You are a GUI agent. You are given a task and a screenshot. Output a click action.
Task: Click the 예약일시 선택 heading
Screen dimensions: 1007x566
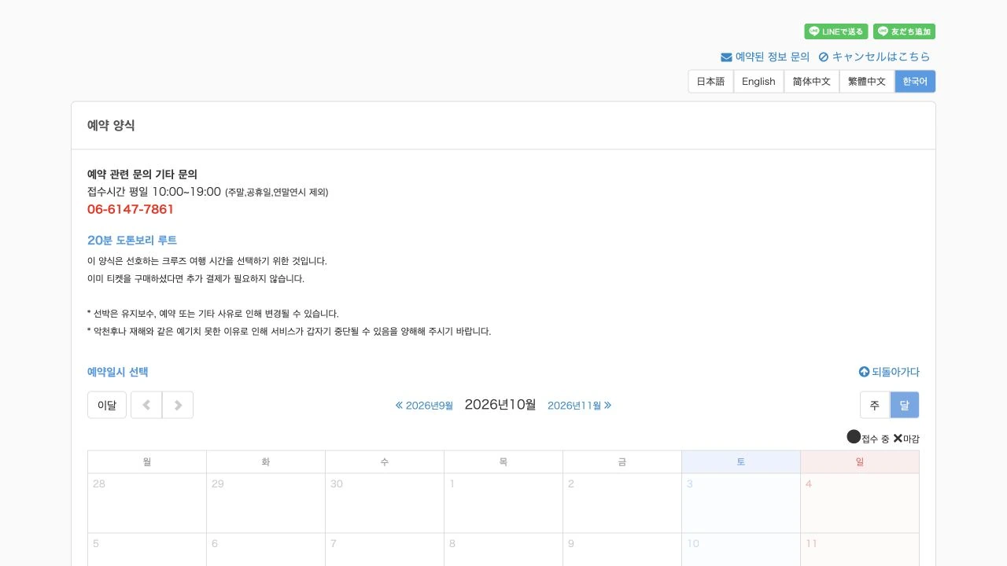[x=118, y=373]
